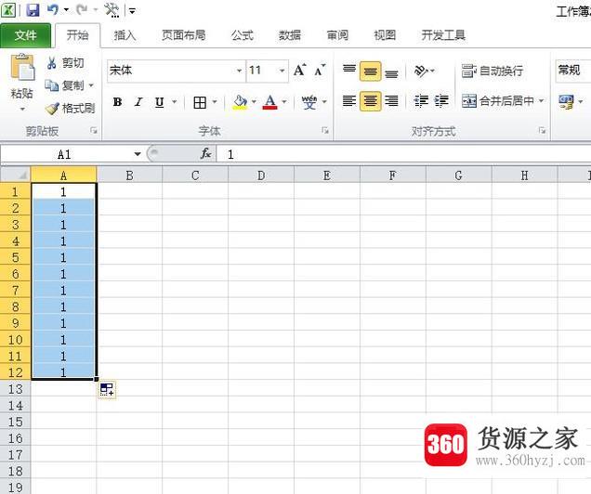Toggle underline formatting
The height and width of the screenshot is (494, 591).
(160, 101)
